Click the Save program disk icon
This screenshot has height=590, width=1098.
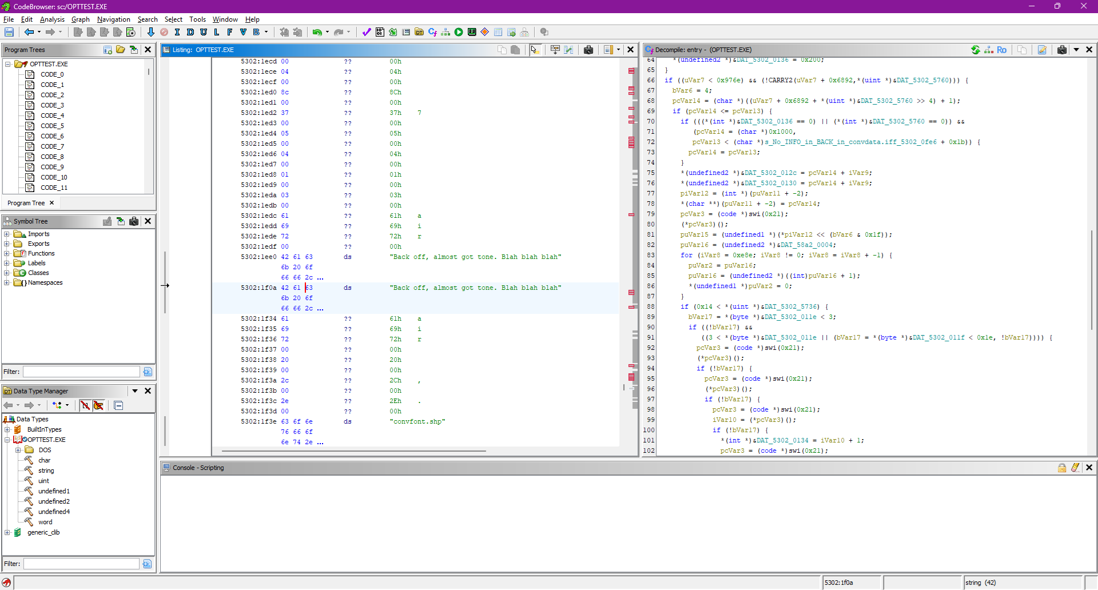(x=9, y=32)
